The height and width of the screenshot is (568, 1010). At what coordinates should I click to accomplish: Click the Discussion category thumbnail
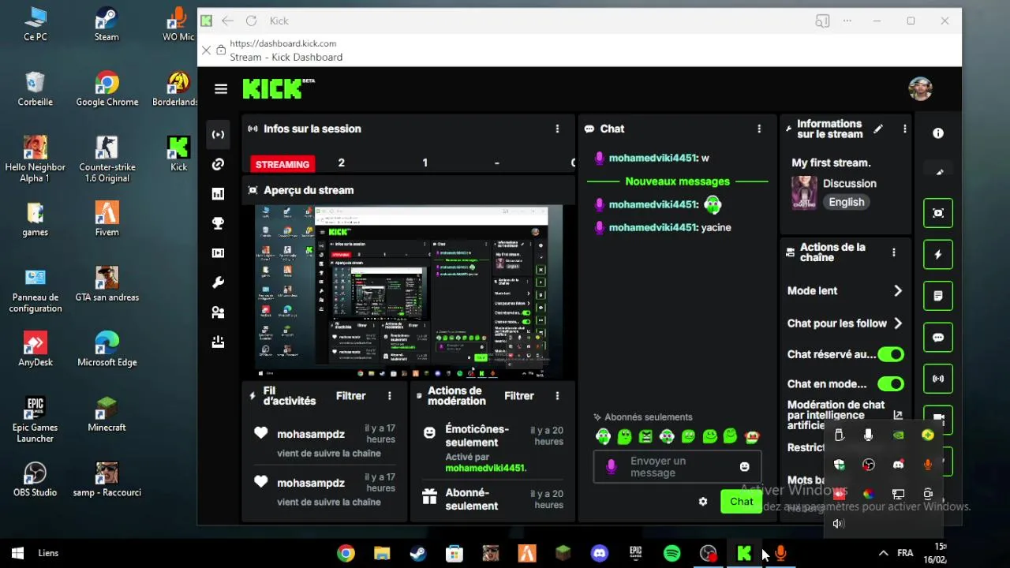click(x=804, y=192)
